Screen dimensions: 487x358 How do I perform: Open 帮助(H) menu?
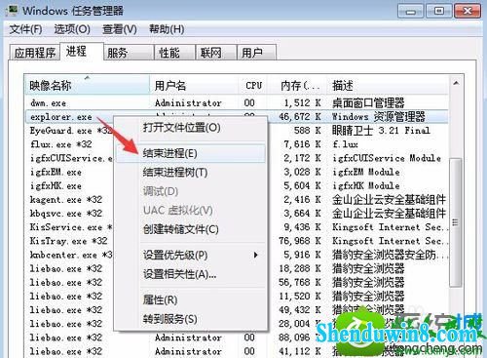tap(167, 29)
